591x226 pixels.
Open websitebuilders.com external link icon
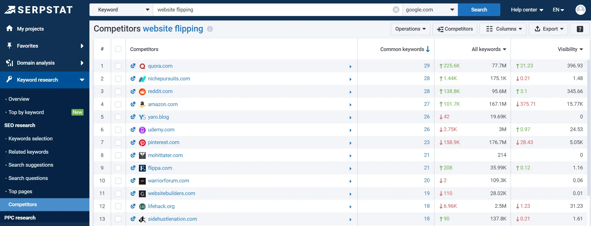pyautogui.click(x=133, y=193)
